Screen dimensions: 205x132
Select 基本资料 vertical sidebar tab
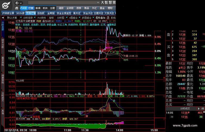click(3, 61)
